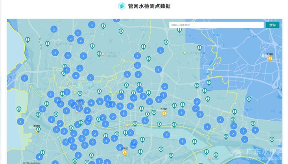Open the cluster marker numbered 8
The height and width of the screenshot is (164, 288).
coord(100,101)
